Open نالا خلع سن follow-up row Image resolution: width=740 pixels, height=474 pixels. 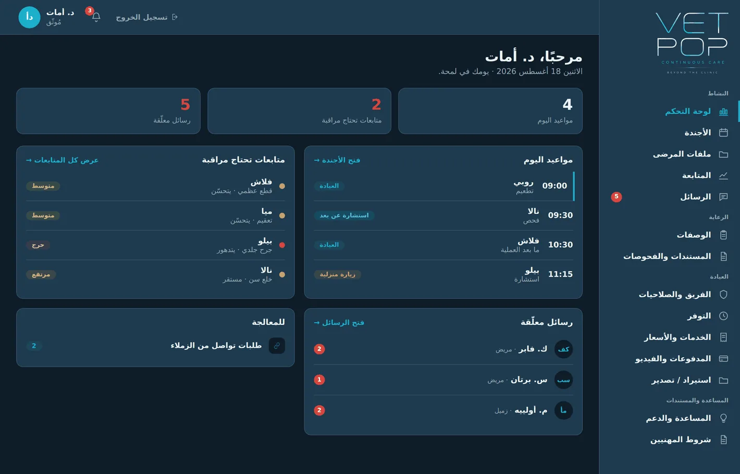pos(155,274)
